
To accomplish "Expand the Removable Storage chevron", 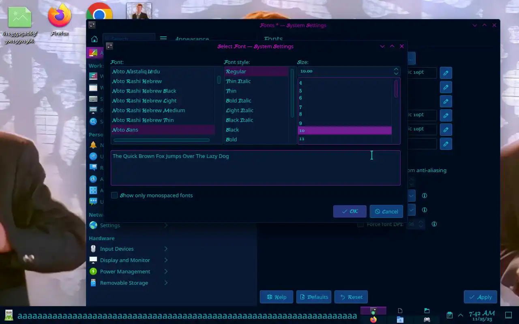I will click(x=166, y=283).
